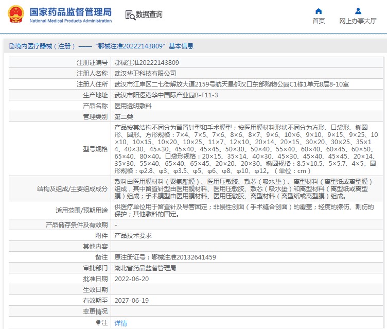The image size is (387, 329).
Task: Go to 首页 home label
Action: coord(319,21)
